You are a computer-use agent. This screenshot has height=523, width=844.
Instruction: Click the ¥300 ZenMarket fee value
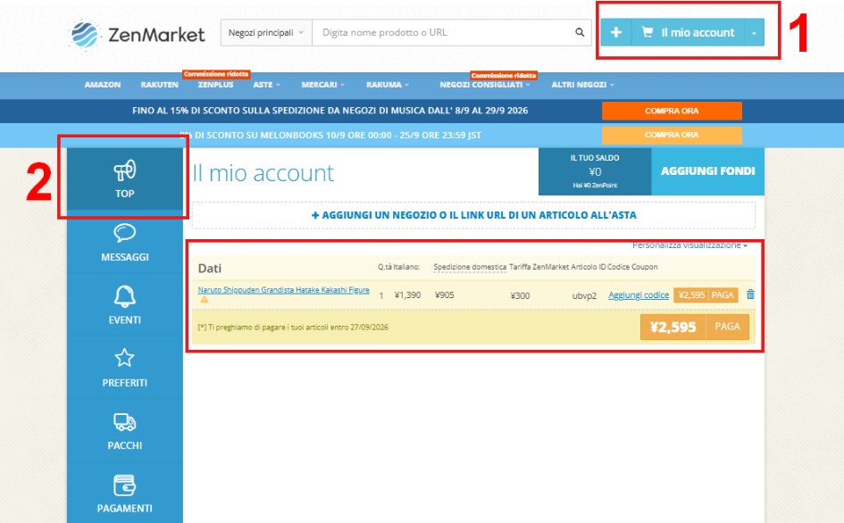click(520, 295)
